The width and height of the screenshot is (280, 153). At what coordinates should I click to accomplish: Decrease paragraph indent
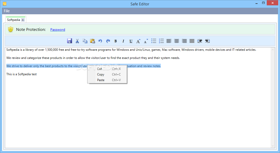click(207, 41)
